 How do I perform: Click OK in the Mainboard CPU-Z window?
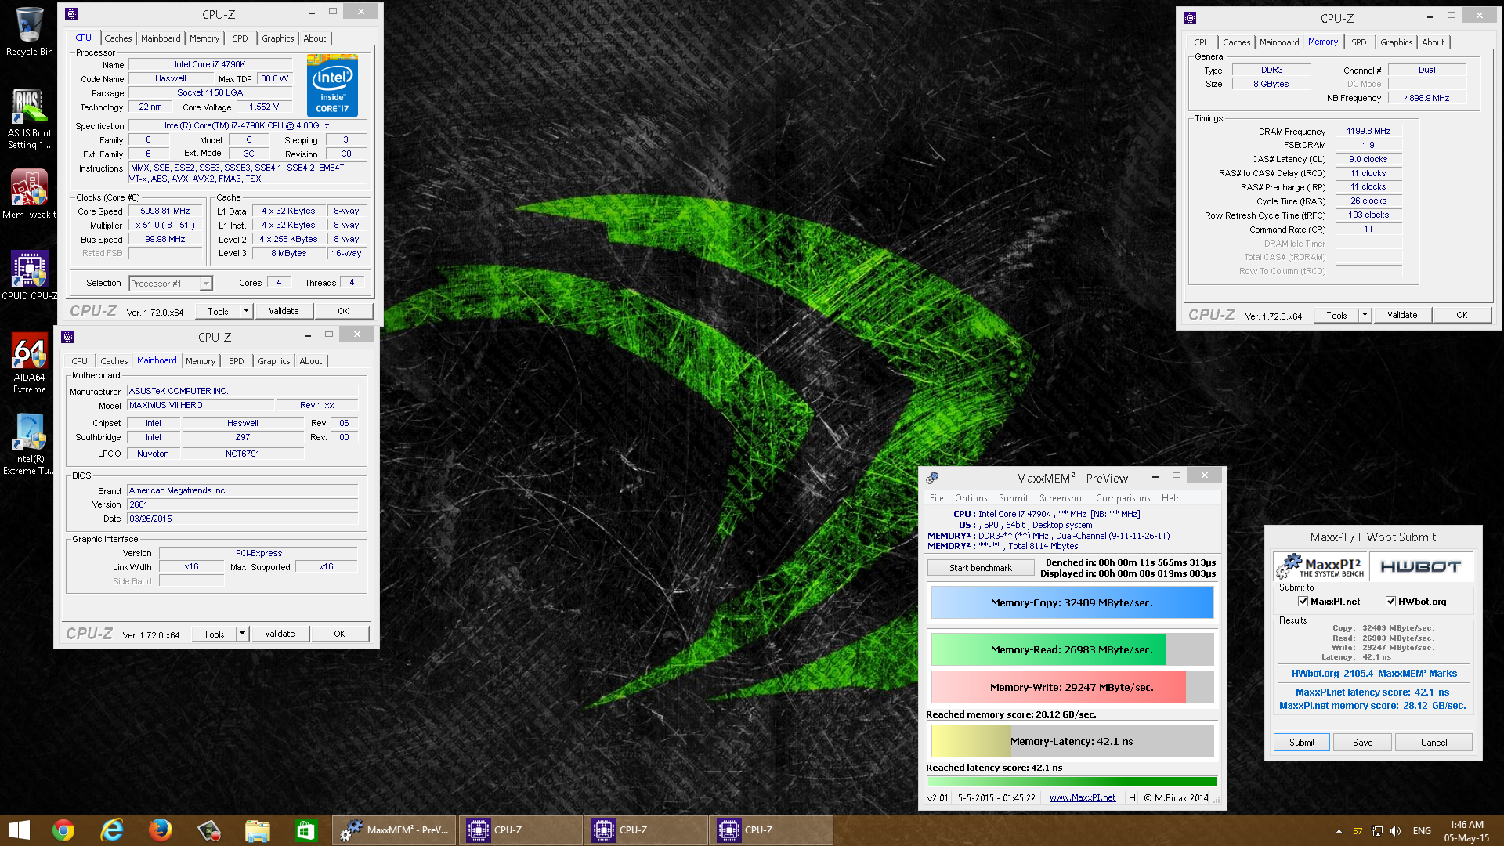click(x=339, y=634)
